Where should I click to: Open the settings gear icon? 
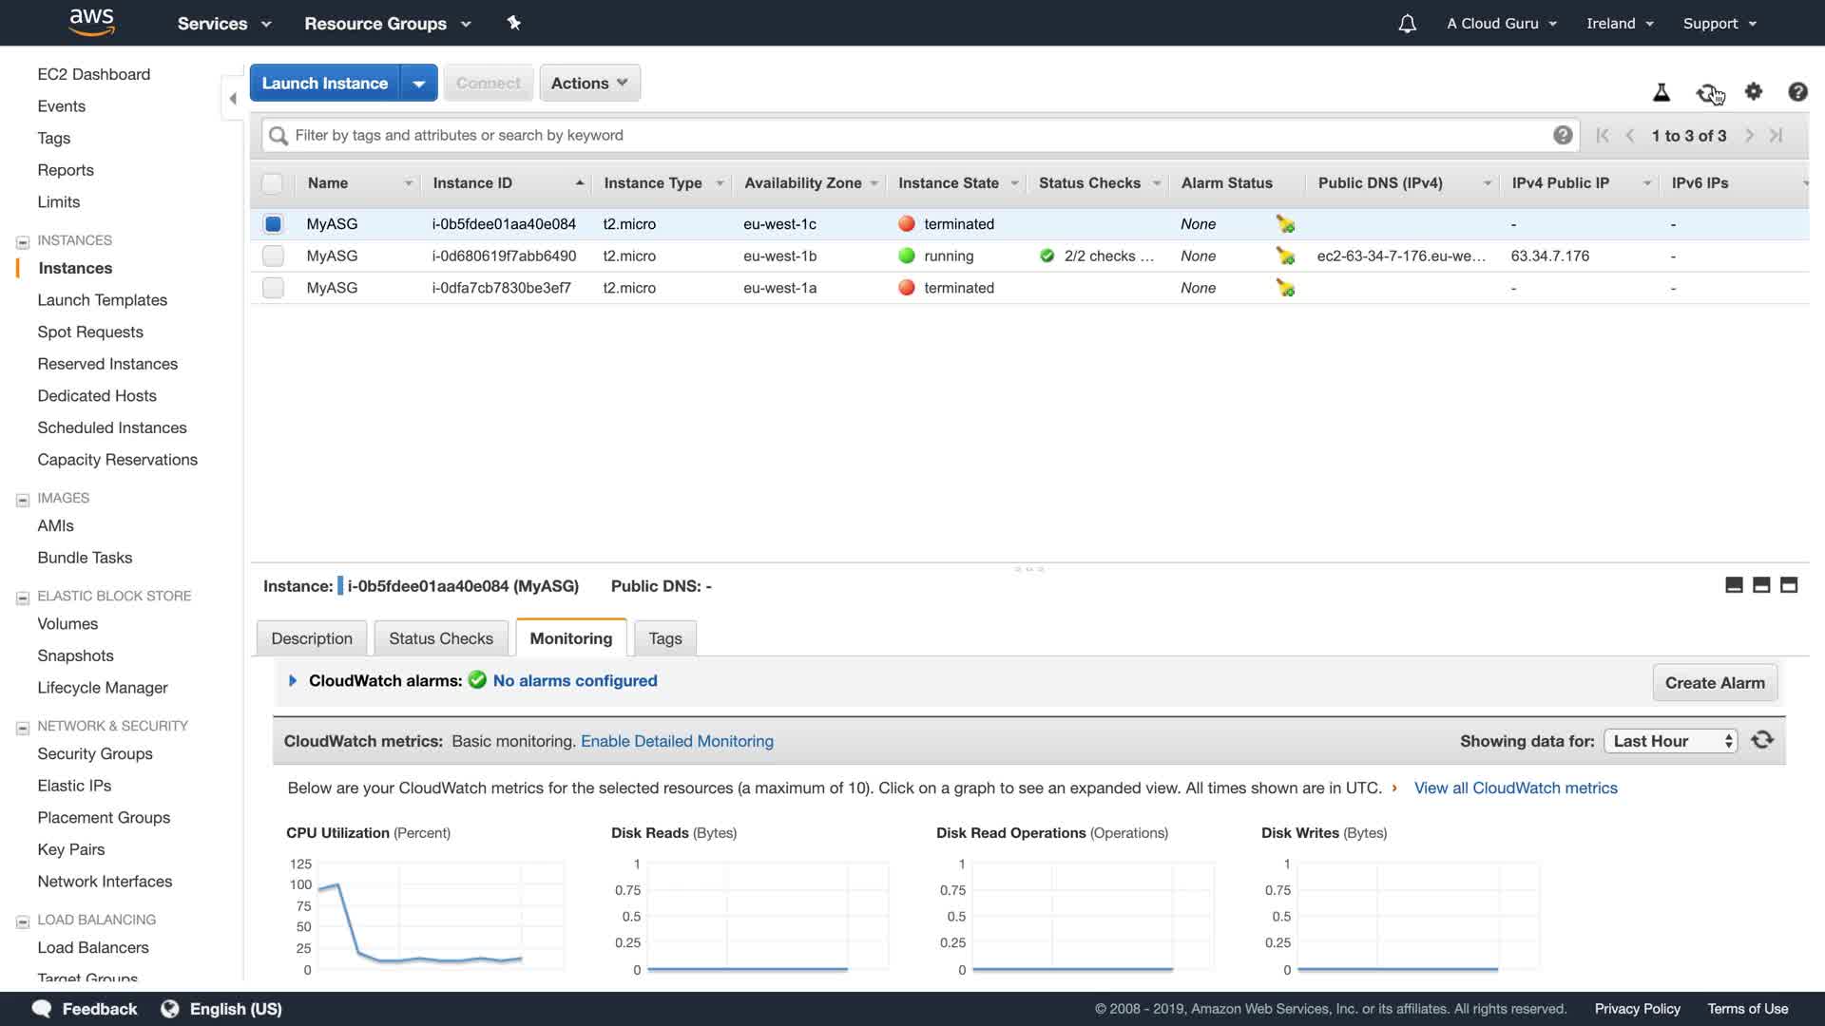pyautogui.click(x=1754, y=91)
